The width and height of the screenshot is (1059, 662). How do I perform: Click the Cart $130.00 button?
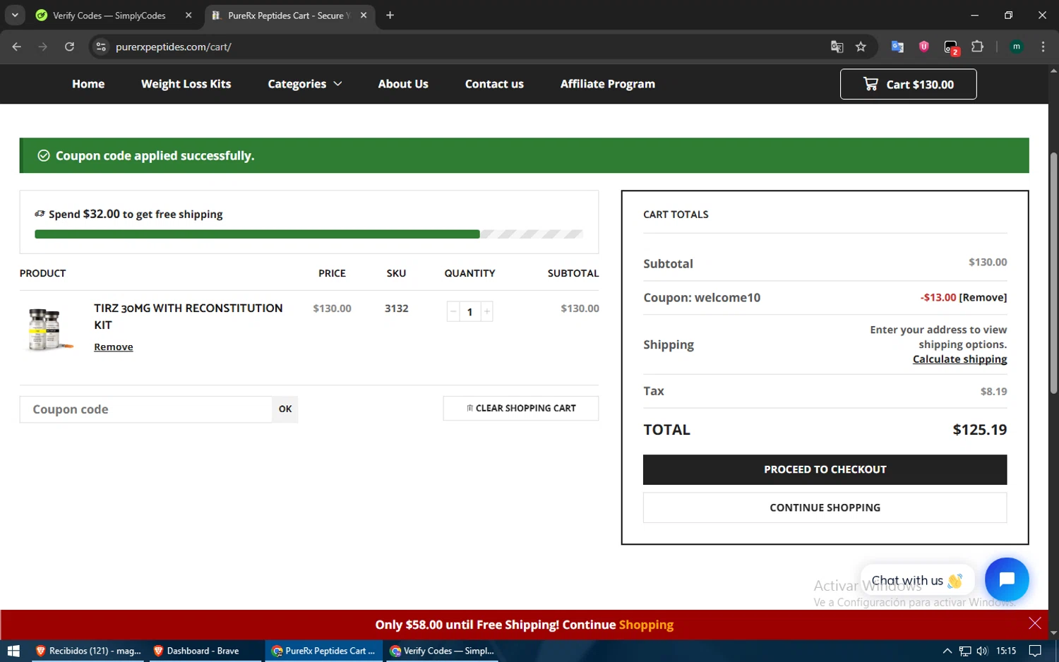pos(908,84)
